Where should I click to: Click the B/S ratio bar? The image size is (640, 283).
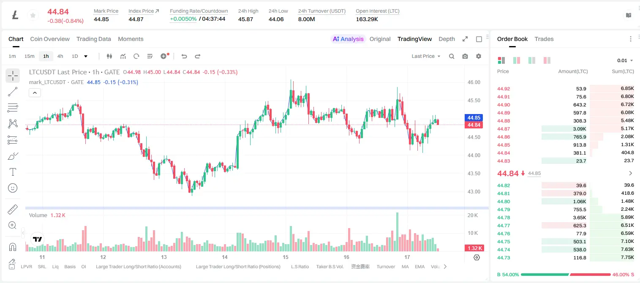tap(566, 275)
